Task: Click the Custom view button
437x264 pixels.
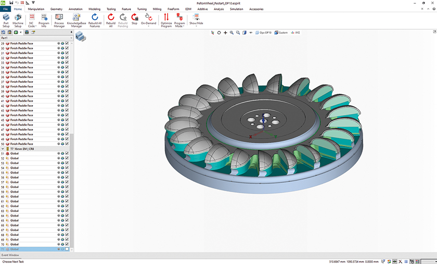Action: [x=281, y=32]
